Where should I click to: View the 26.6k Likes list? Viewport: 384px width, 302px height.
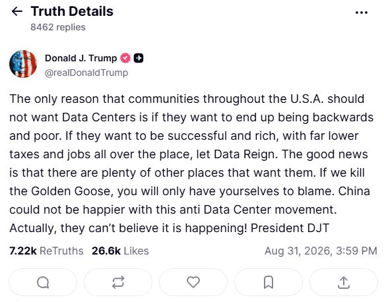[x=120, y=251]
